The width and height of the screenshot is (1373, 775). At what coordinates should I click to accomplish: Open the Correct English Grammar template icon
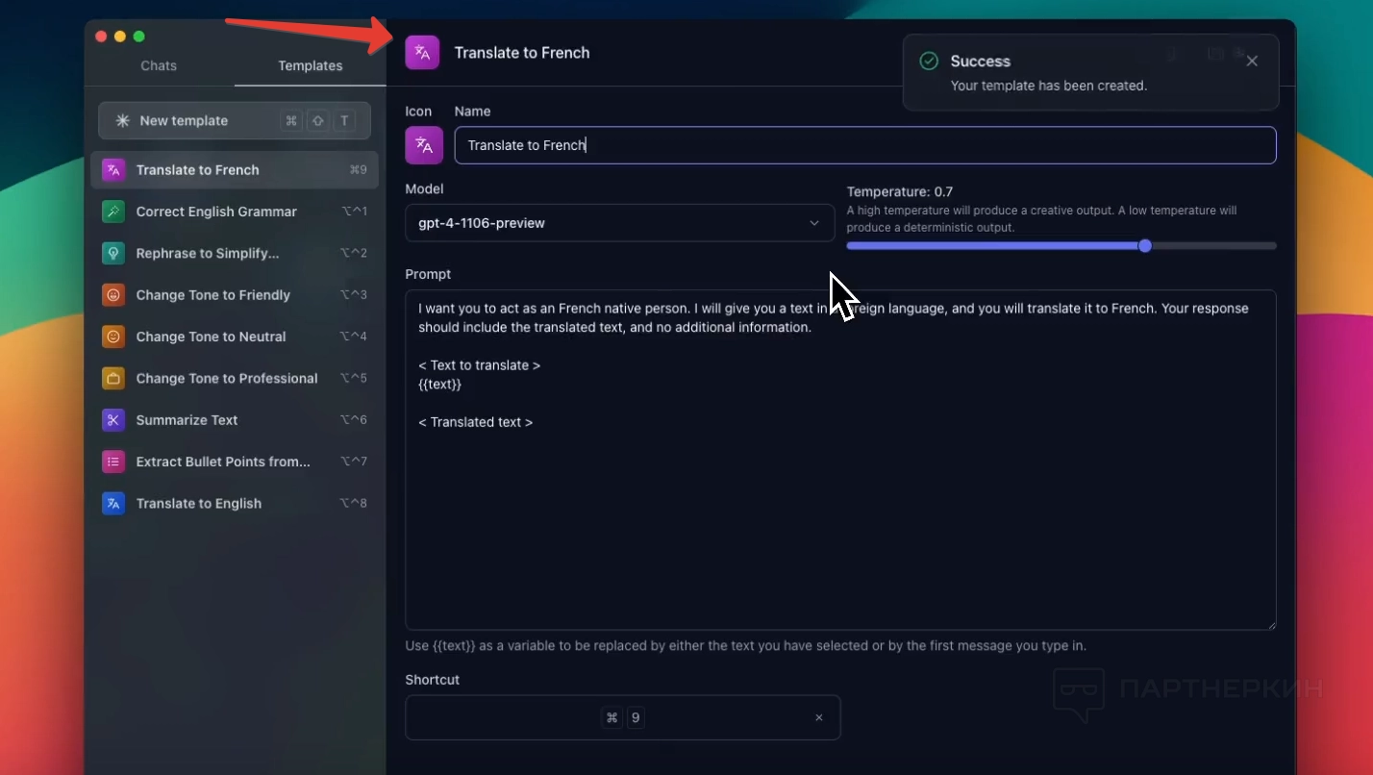(113, 212)
